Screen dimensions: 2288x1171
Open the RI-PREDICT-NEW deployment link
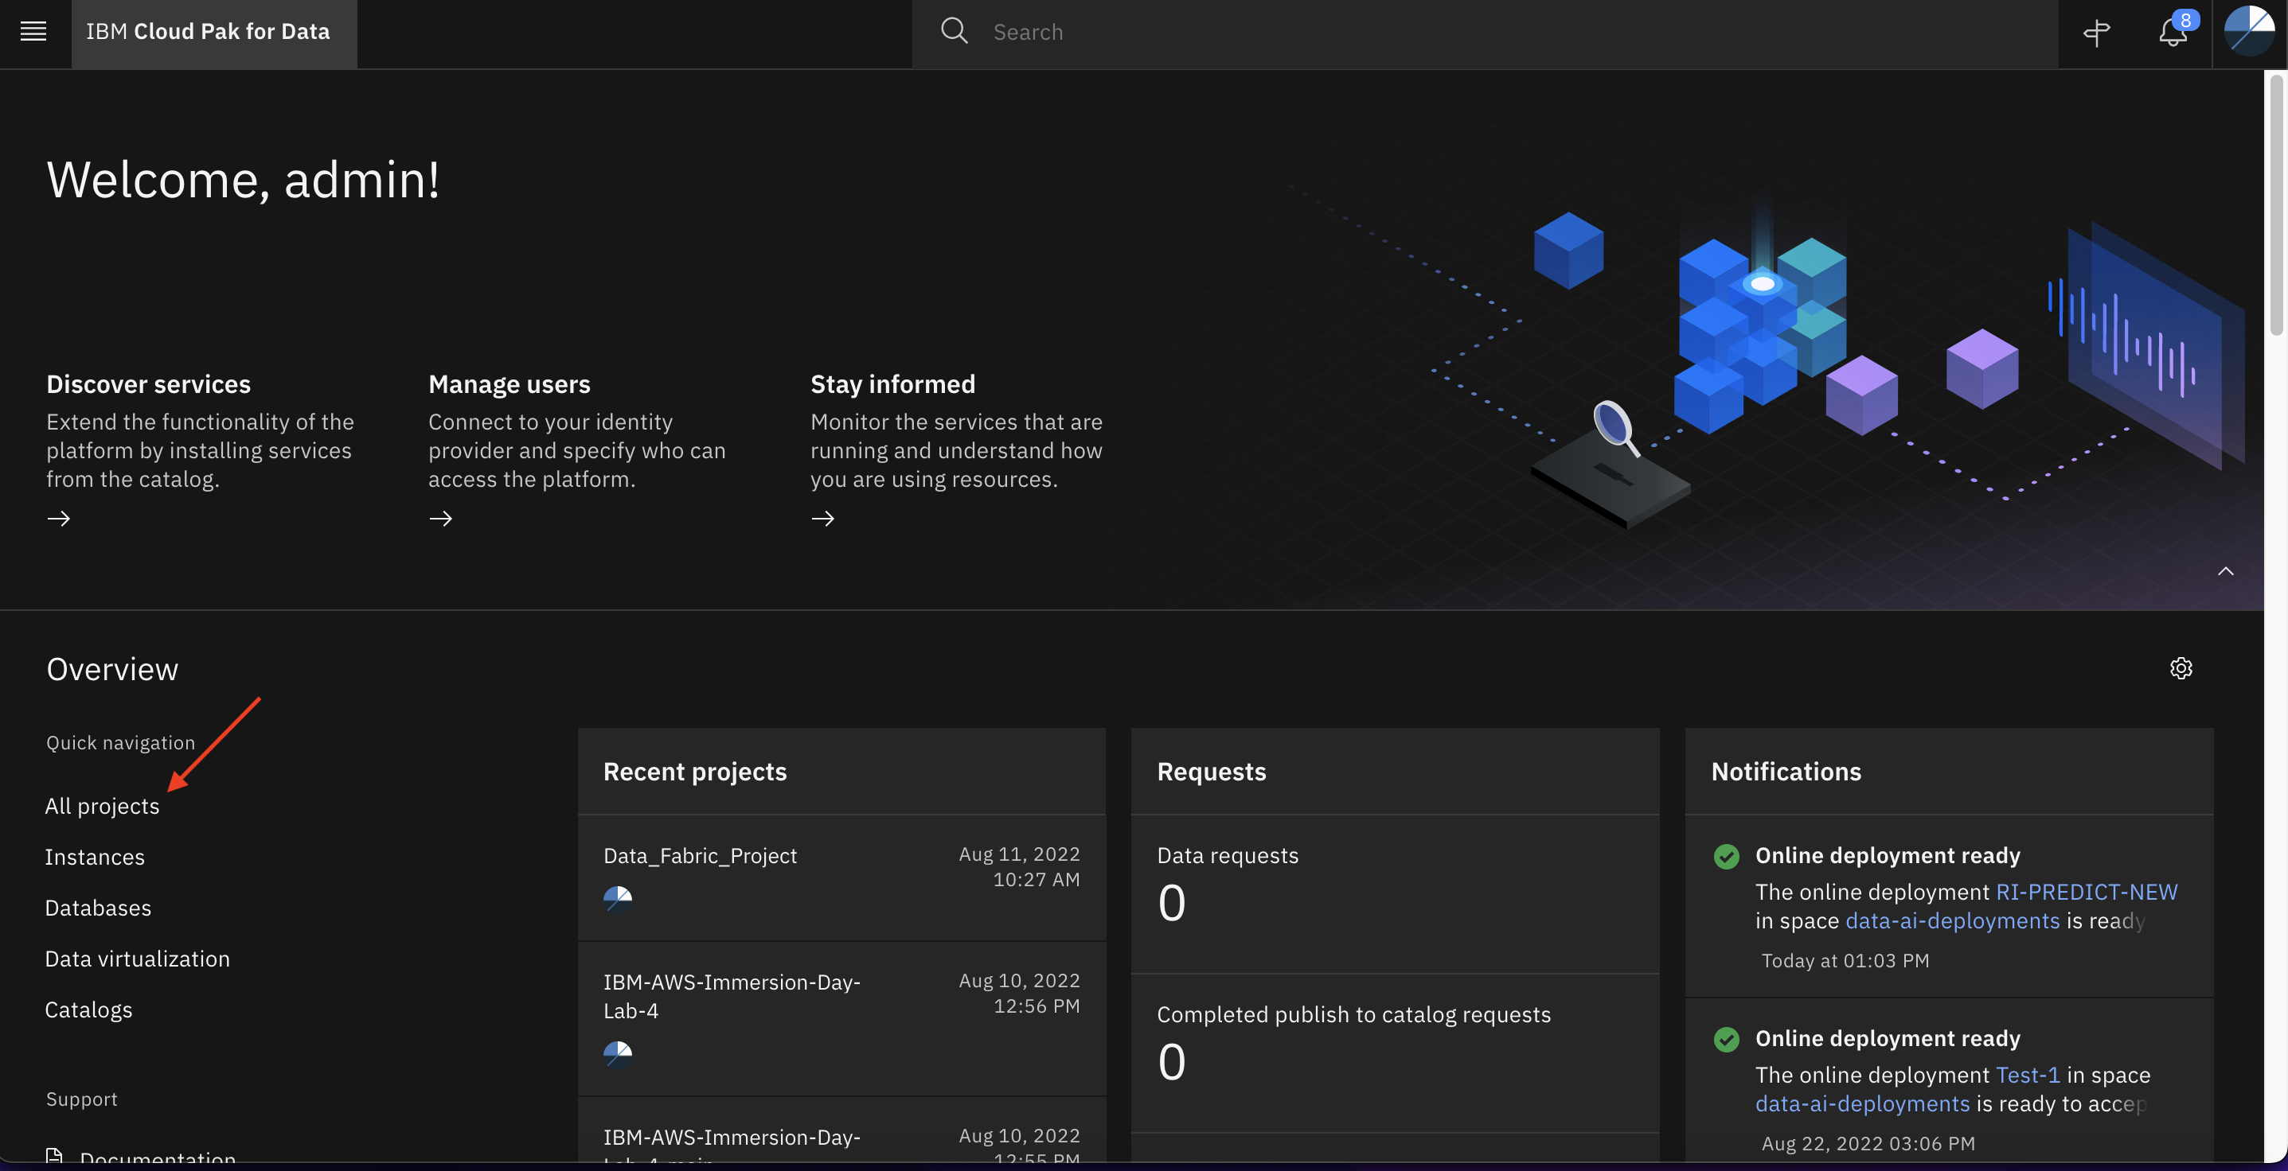[x=2087, y=891]
